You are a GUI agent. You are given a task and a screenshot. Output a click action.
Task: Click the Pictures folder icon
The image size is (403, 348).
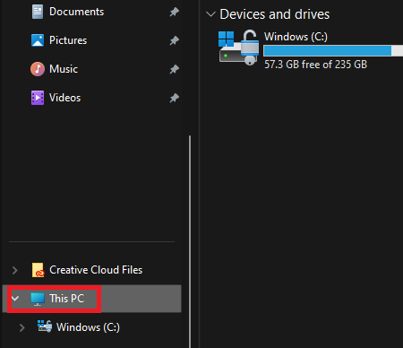coord(38,40)
